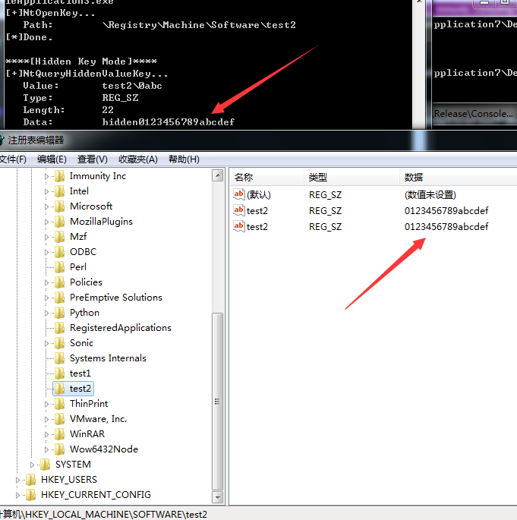Click the folder icon next to Python
The image size is (517, 520).
click(x=60, y=313)
